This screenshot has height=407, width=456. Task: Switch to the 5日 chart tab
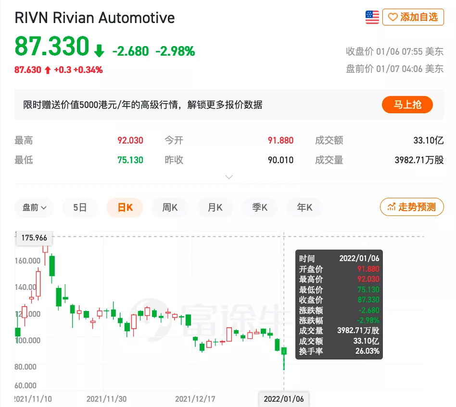(80, 207)
